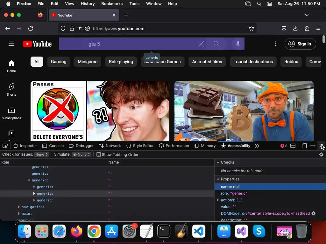Expand the highlighted generic row
Image resolution: width=326 pixels, height=244 pixels.
point(34,193)
